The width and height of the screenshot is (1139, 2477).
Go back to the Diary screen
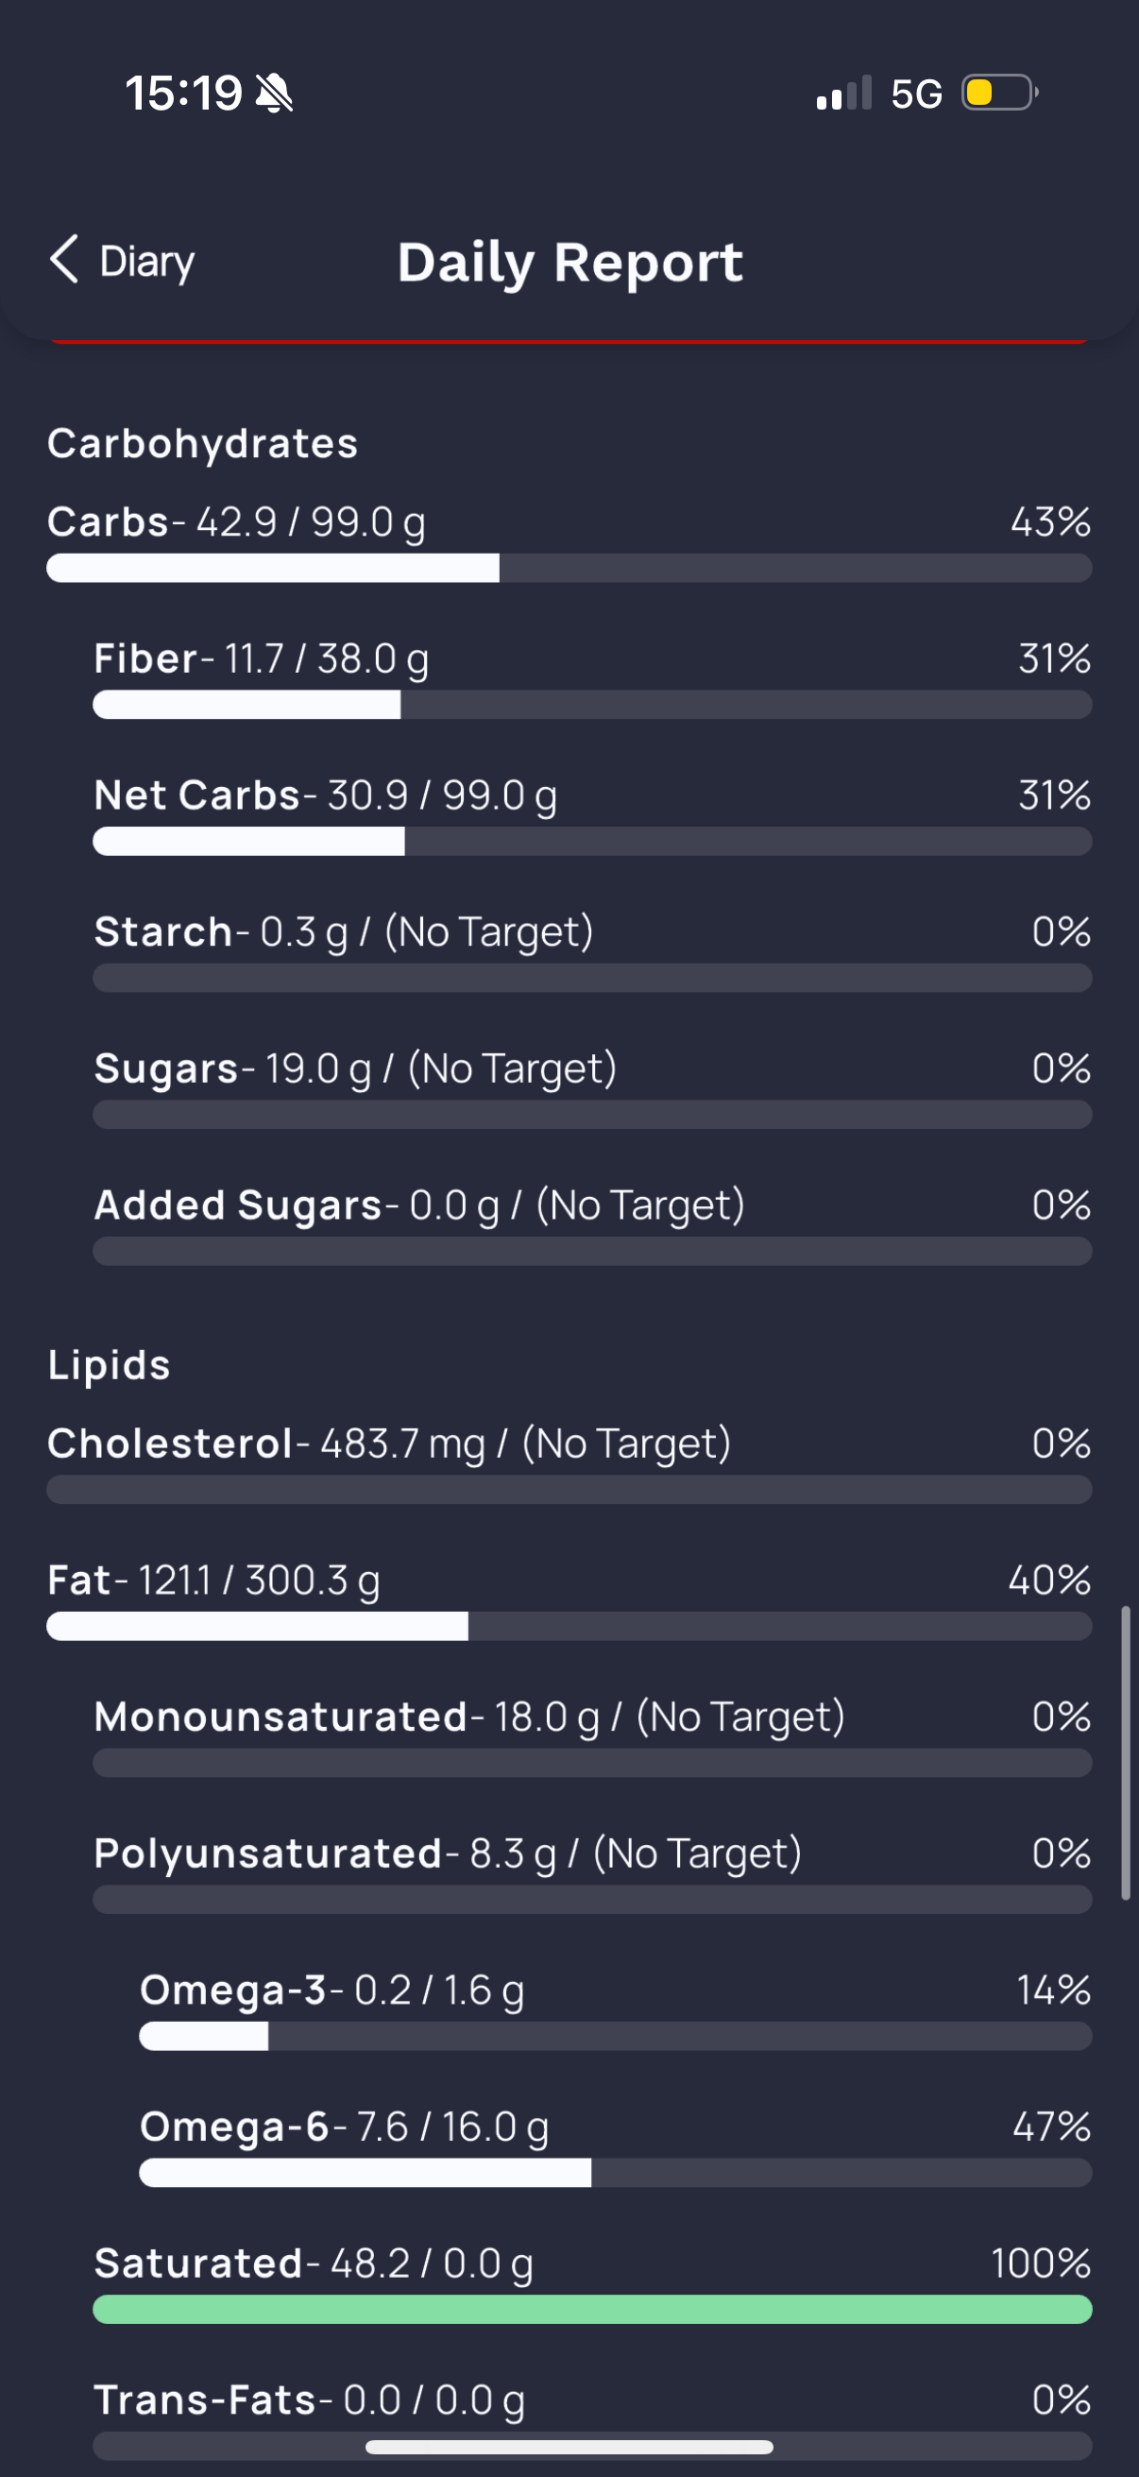coord(122,261)
